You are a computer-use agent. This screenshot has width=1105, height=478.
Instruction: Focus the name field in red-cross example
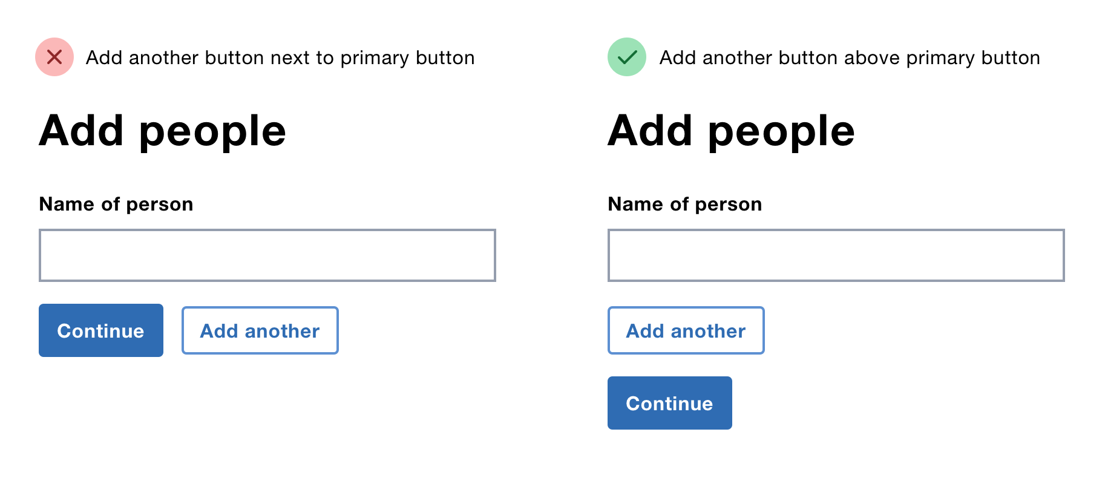coord(267,255)
